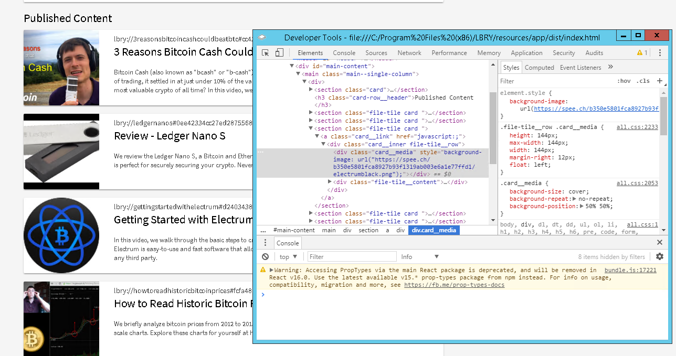Select the main breadcrumb item

coord(329,230)
